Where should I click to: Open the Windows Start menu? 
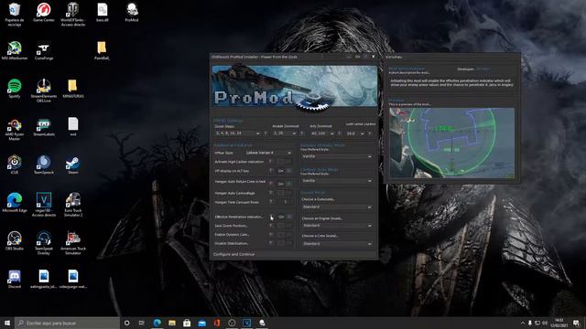point(6,323)
